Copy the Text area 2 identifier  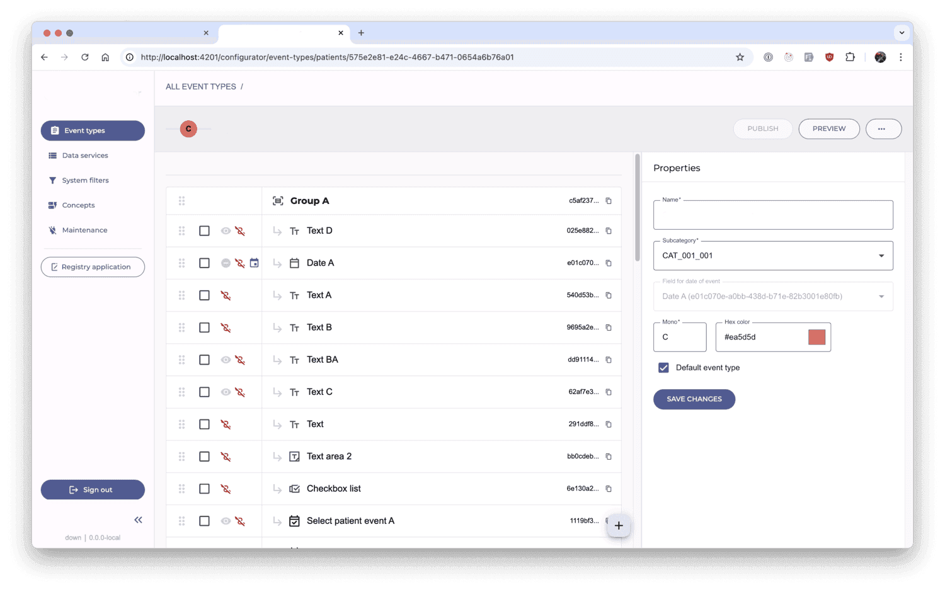coord(609,457)
